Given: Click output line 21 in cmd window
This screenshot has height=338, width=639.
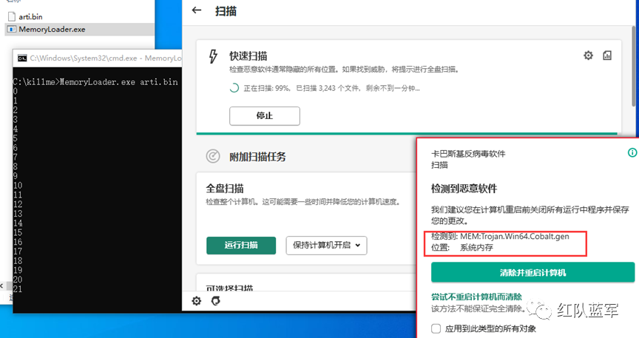Looking at the screenshot, I should [x=18, y=289].
